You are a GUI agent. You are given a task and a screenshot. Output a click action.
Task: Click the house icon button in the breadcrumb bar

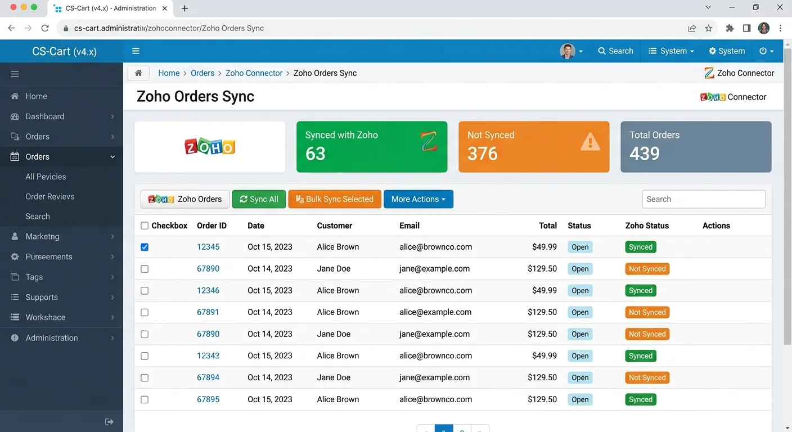(138, 73)
